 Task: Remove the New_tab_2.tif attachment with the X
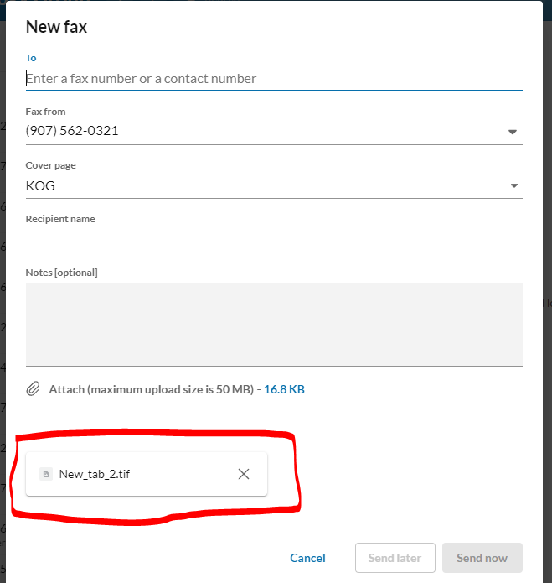pyautogui.click(x=244, y=474)
